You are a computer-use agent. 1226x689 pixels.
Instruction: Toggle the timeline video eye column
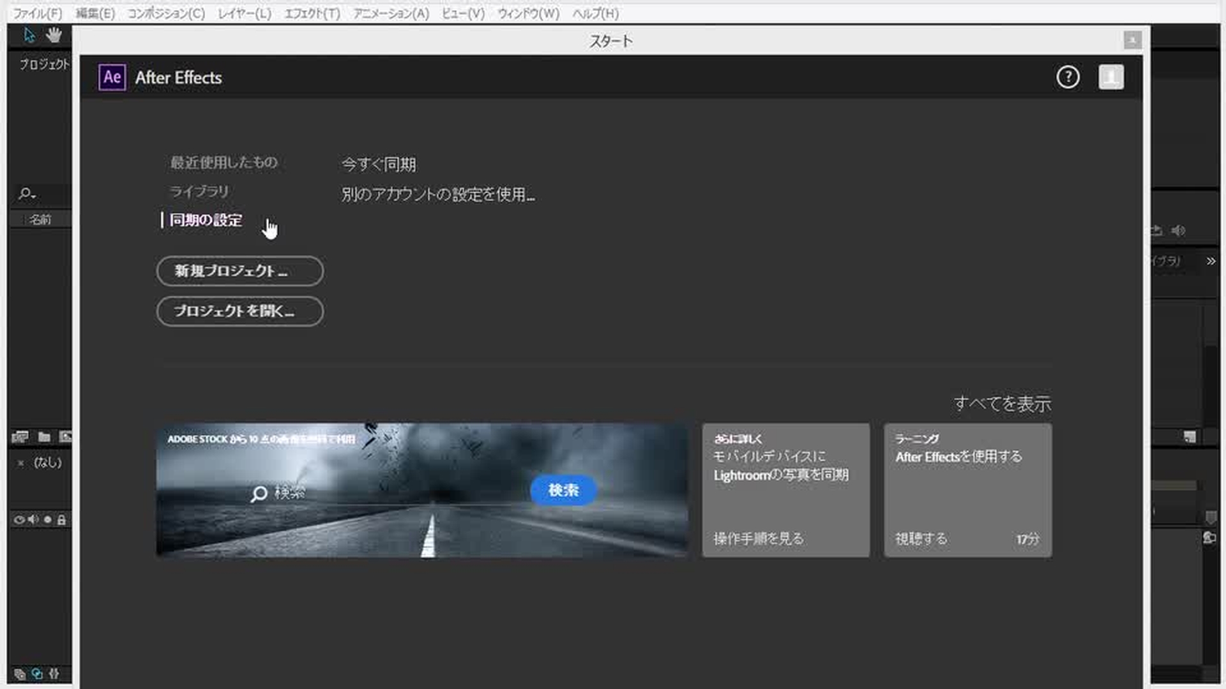tap(19, 520)
